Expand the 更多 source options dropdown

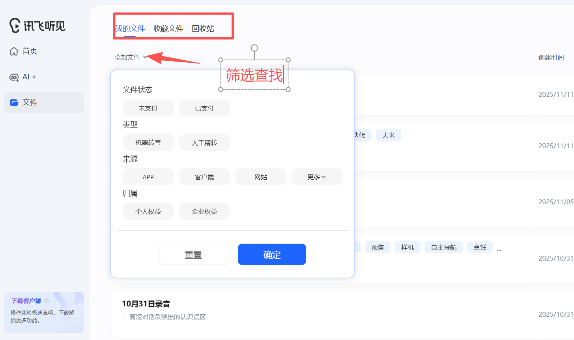(317, 177)
